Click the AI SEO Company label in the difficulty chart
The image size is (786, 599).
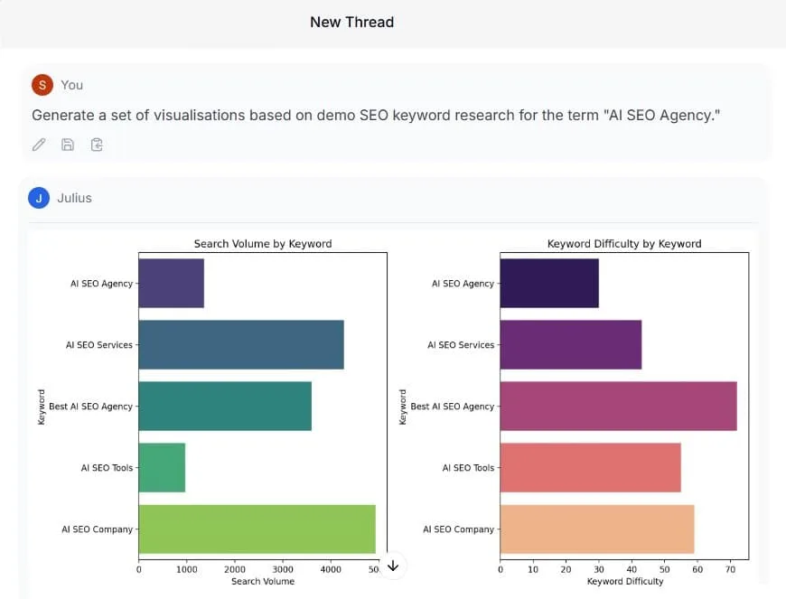459,529
